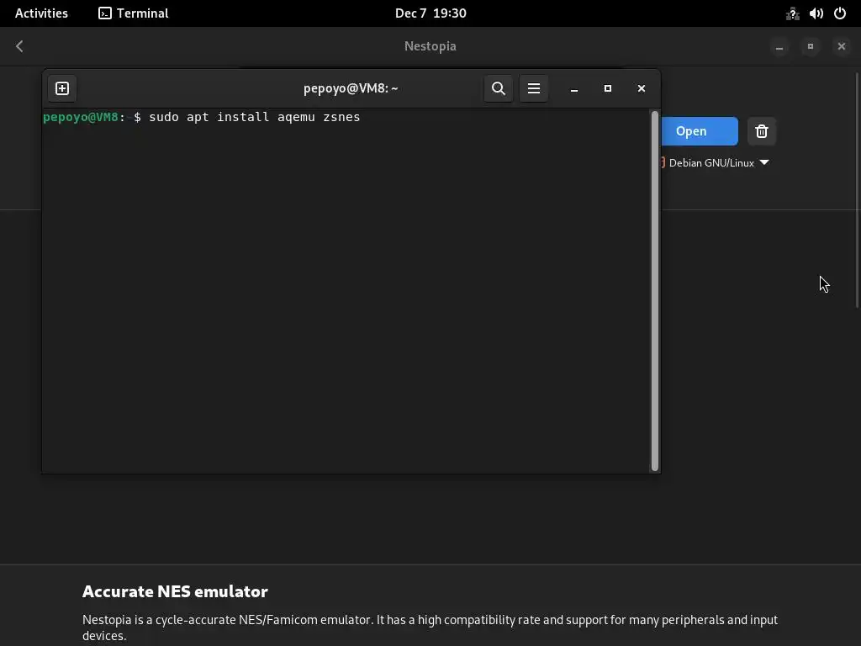
Task: Click the volume speaker icon
Action: 816,13
